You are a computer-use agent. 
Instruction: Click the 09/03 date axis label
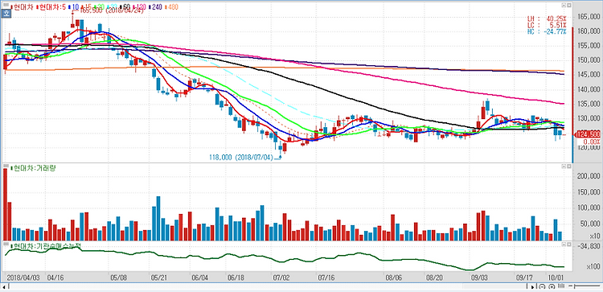pos(479,277)
